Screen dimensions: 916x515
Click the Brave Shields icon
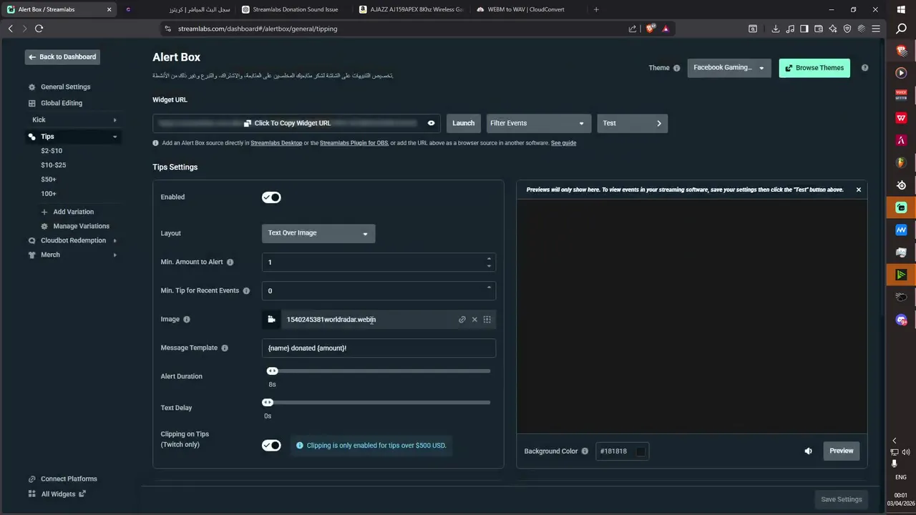click(651, 29)
